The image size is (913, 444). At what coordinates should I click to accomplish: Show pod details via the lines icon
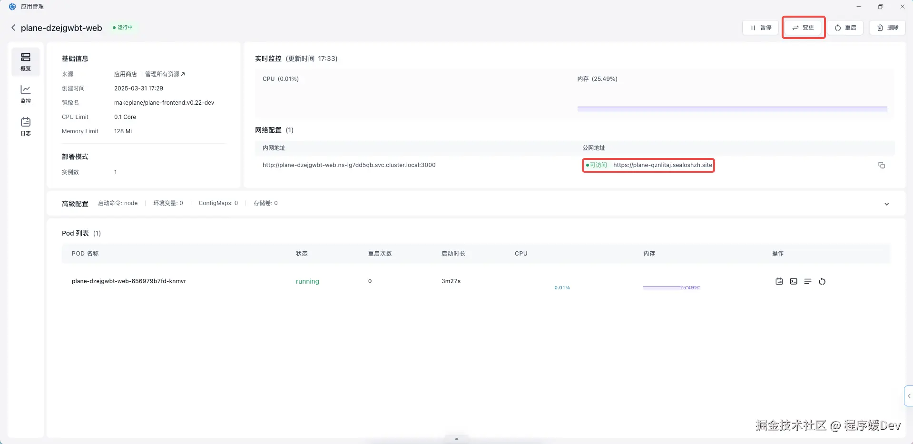click(x=808, y=281)
